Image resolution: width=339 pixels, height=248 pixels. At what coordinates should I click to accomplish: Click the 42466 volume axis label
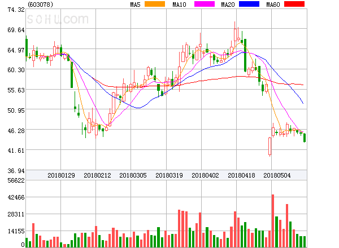click(x=16, y=197)
